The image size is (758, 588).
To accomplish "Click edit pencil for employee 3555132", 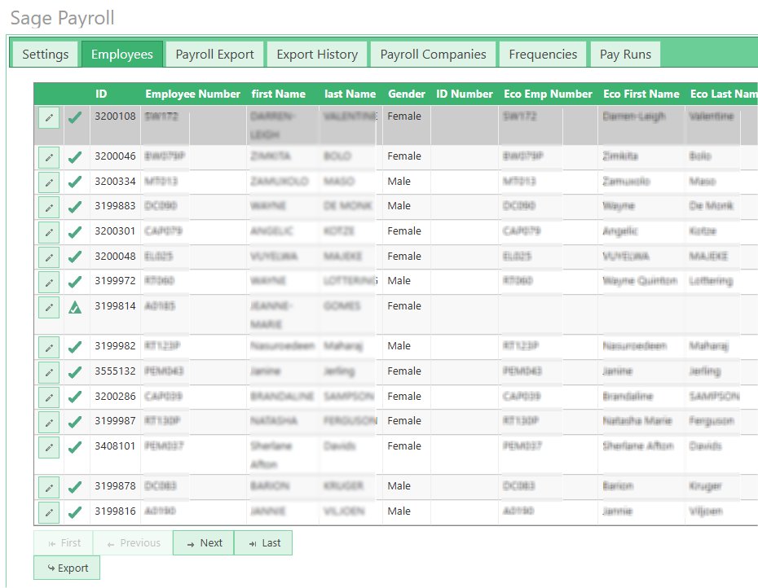I will pos(49,372).
